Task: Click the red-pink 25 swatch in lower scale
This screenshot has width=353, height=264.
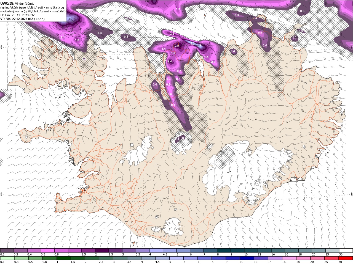Action: 331,258
